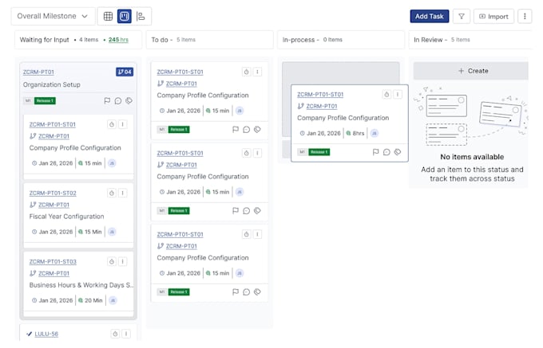Viewport: 543px width, 348px height.
Task: Open the ZCRM-PT01-ST03 task link
Action: (53, 262)
